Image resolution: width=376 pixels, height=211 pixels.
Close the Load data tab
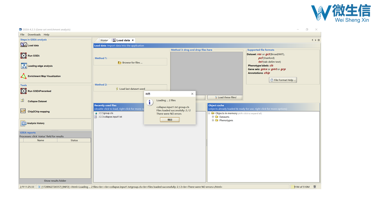coord(133,40)
